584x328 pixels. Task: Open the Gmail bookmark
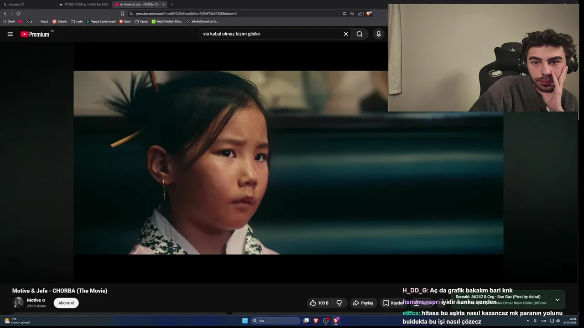9,21
